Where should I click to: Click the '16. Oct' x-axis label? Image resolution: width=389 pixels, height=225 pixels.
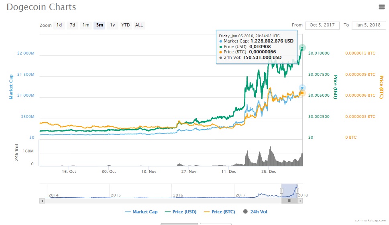point(69,172)
